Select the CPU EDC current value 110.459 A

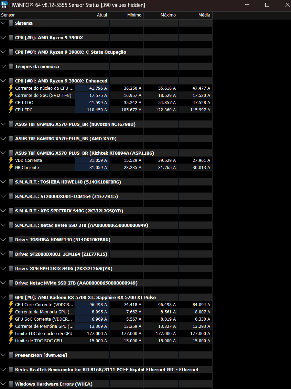(97, 110)
